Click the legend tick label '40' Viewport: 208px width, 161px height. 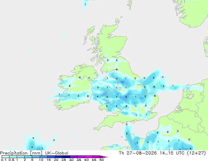[x=86, y=160]
